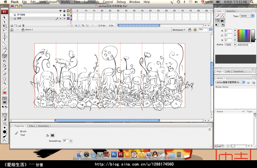The height and width of the screenshot is (168, 257).
Task: Select the Lasso tool
Action: (4, 30)
